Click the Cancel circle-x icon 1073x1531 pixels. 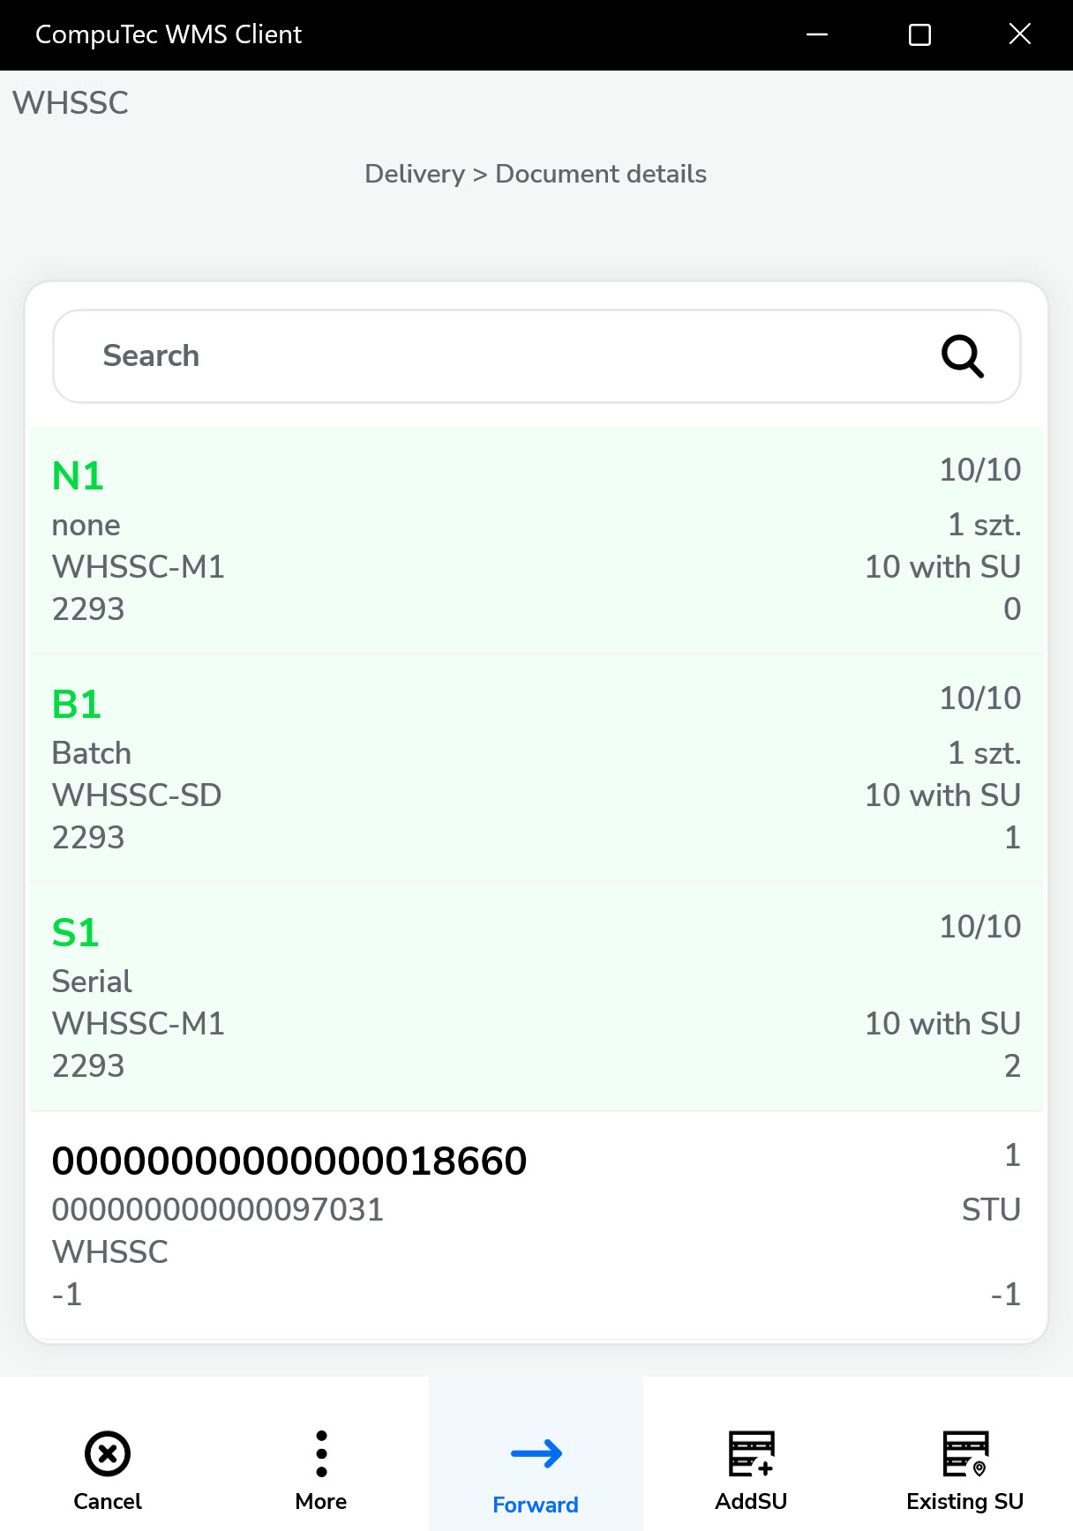click(x=108, y=1453)
